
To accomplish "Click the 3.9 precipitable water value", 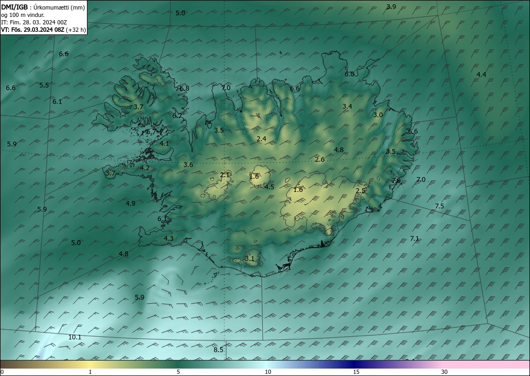I will [x=391, y=7].
